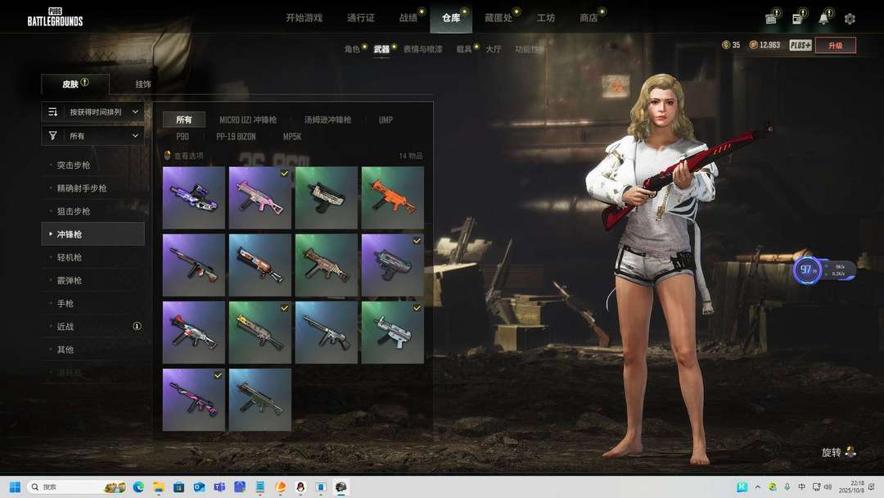Image resolution: width=884 pixels, height=498 pixels.
Task: Click the red 升级 button
Action: click(835, 45)
